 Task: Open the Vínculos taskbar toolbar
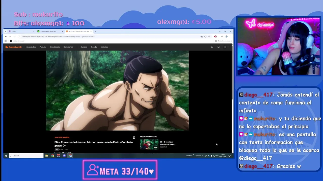198,156
